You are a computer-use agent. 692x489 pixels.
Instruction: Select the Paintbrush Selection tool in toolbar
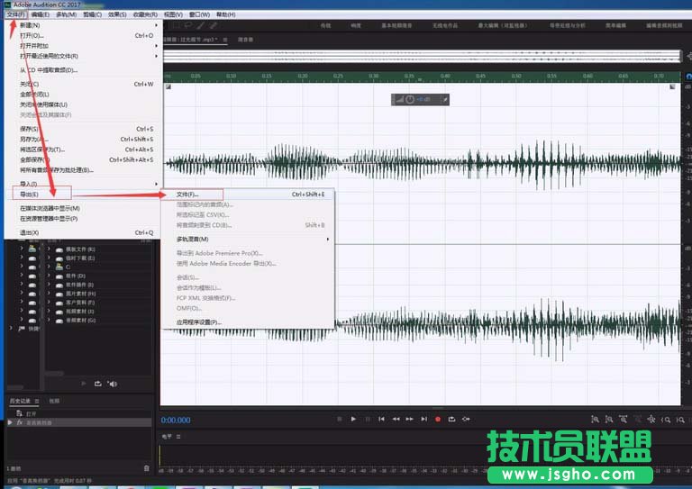(x=200, y=25)
